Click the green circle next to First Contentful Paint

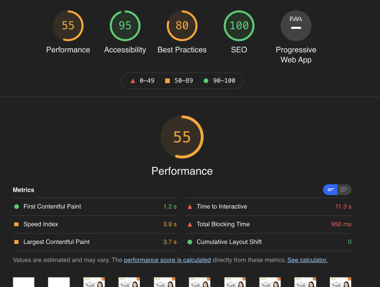(16, 207)
